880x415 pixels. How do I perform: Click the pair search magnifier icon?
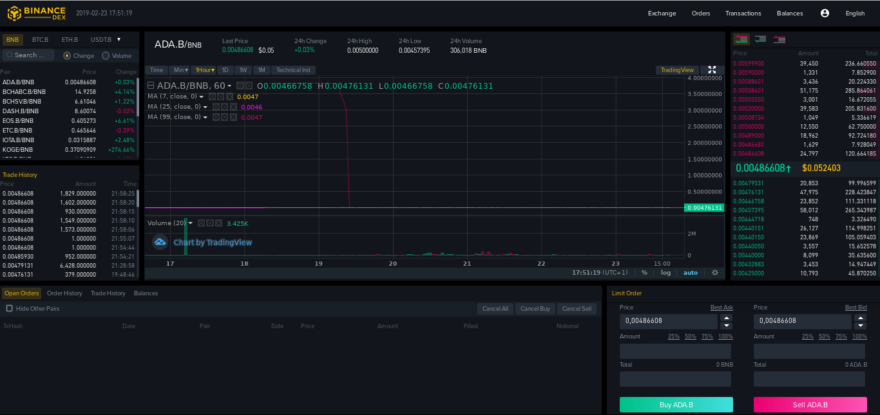click(x=10, y=55)
